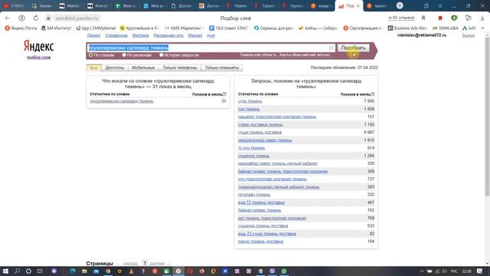Click the 95 отзывов reviews badge
This screenshot has height=276, width=490.
tap(401, 18)
